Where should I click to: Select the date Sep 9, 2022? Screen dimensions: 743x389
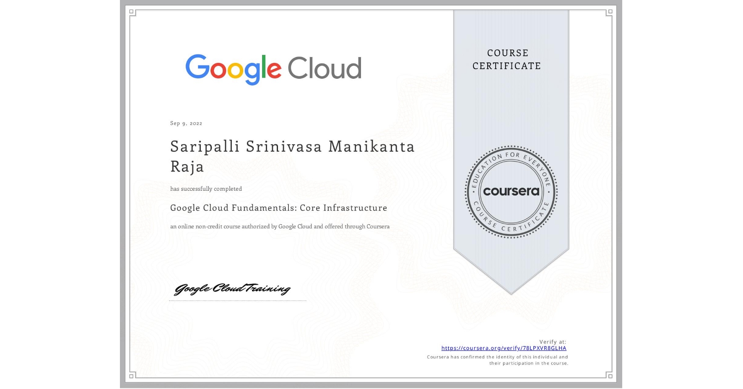pos(185,123)
